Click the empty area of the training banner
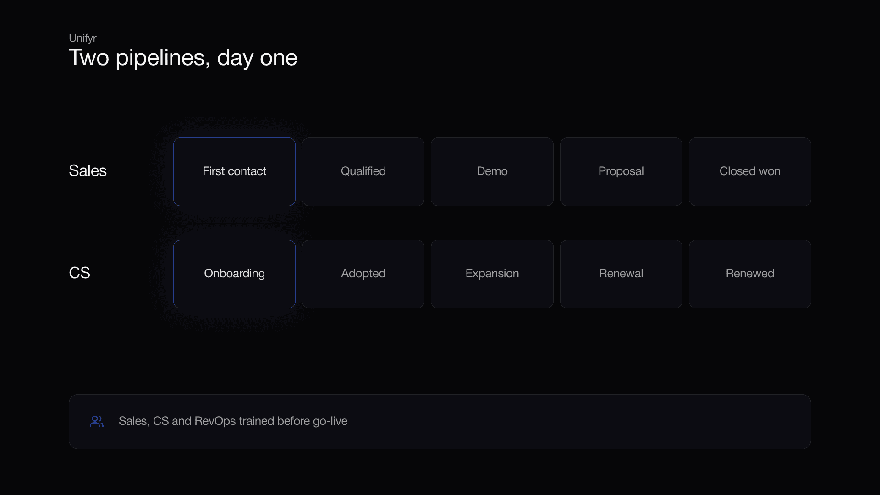Screen dimensions: 880x495 pyautogui.click(x=577, y=422)
